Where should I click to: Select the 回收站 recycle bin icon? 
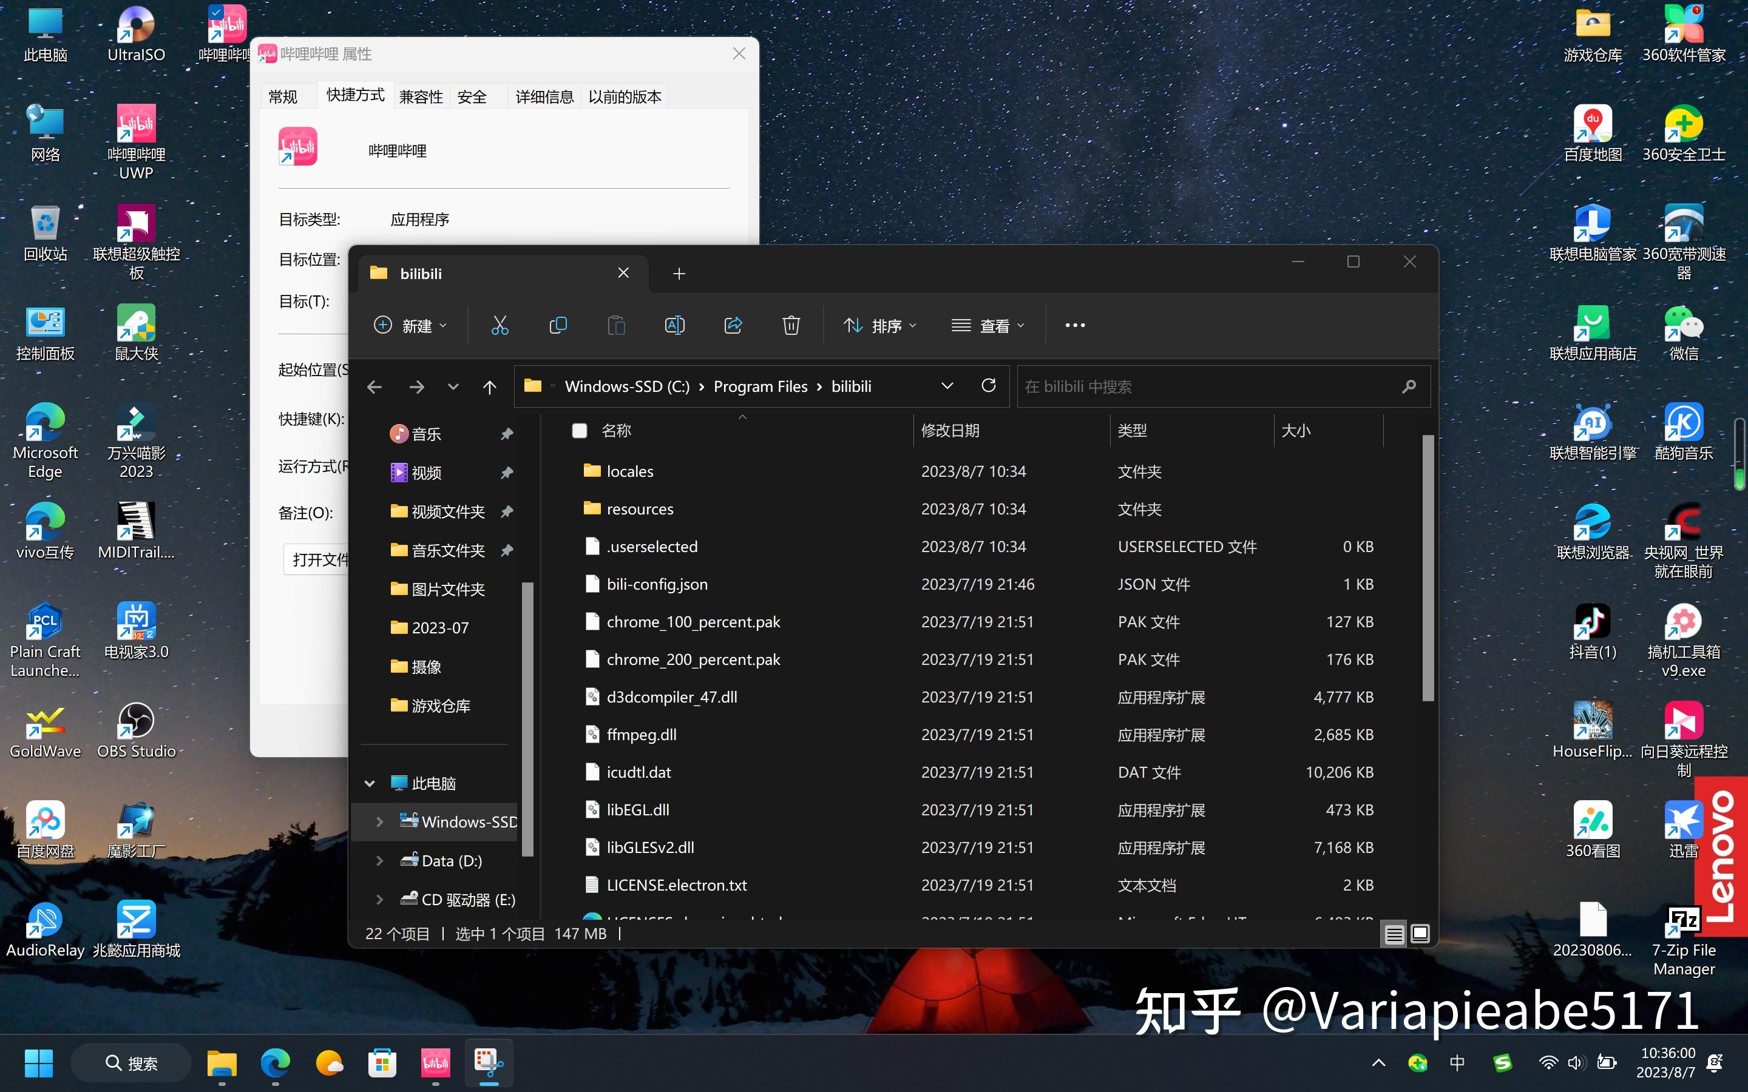tap(45, 232)
